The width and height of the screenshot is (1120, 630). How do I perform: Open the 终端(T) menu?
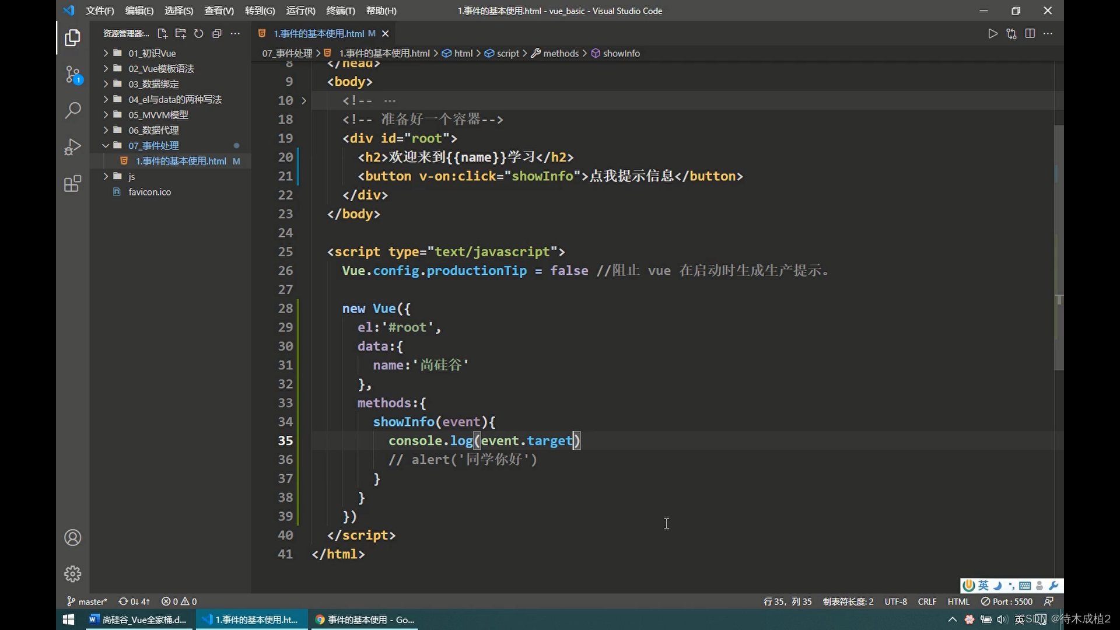pyautogui.click(x=340, y=10)
